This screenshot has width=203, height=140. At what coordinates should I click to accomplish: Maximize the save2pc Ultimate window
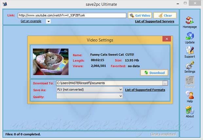pos(185,3)
